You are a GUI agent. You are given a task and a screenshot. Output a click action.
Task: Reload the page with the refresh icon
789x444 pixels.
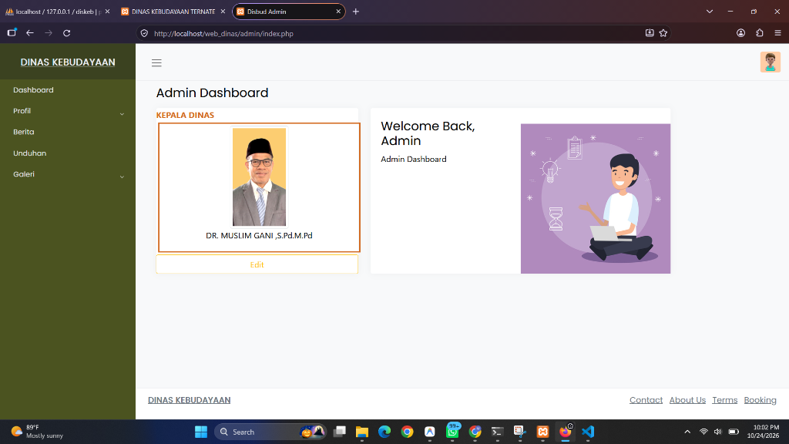tap(66, 33)
